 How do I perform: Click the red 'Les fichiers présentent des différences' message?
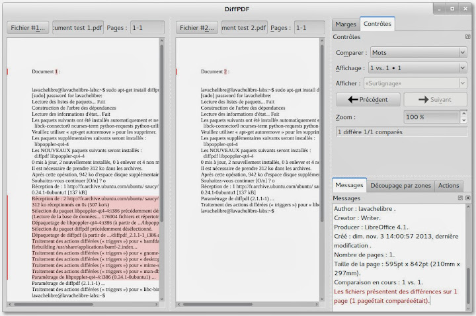click(395, 296)
